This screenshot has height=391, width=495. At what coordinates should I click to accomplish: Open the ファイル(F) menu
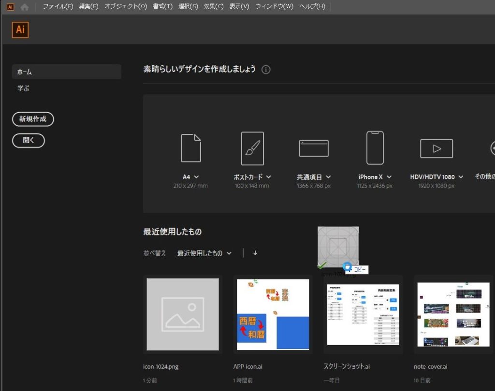(x=58, y=7)
